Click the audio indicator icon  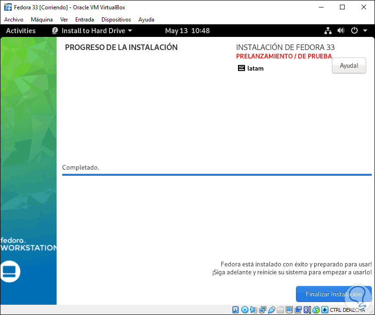pyautogui.click(x=253, y=310)
